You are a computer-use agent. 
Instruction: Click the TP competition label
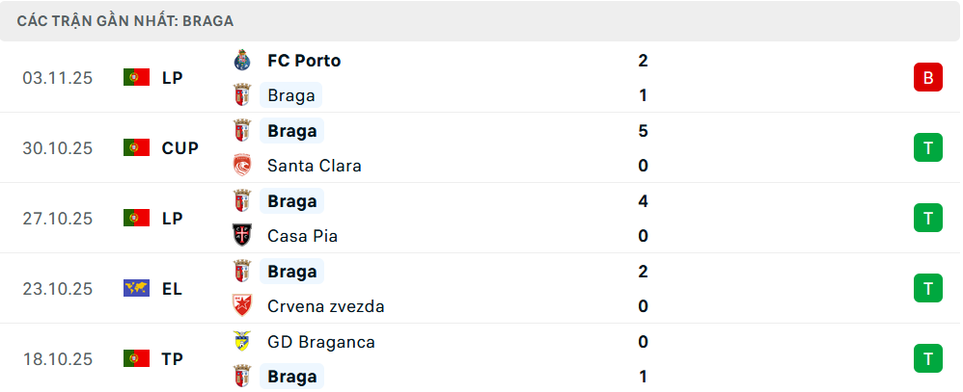pyautogui.click(x=173, y=359)
